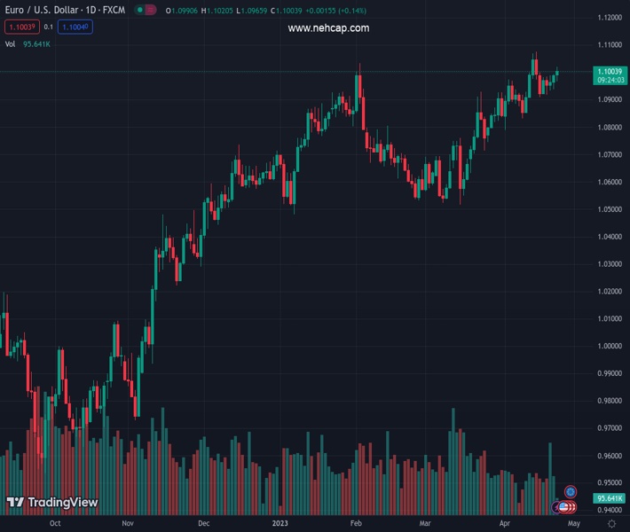Click the red pill indicator beside FXCM
The height and width of the screenshot is (532, 630).
point(152,10)
